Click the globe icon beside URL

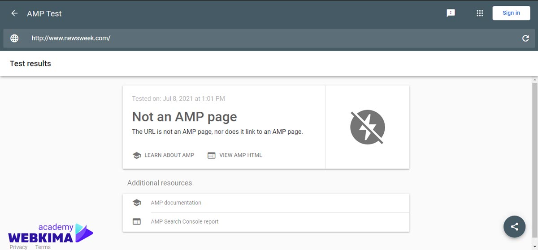coord(14,38)
